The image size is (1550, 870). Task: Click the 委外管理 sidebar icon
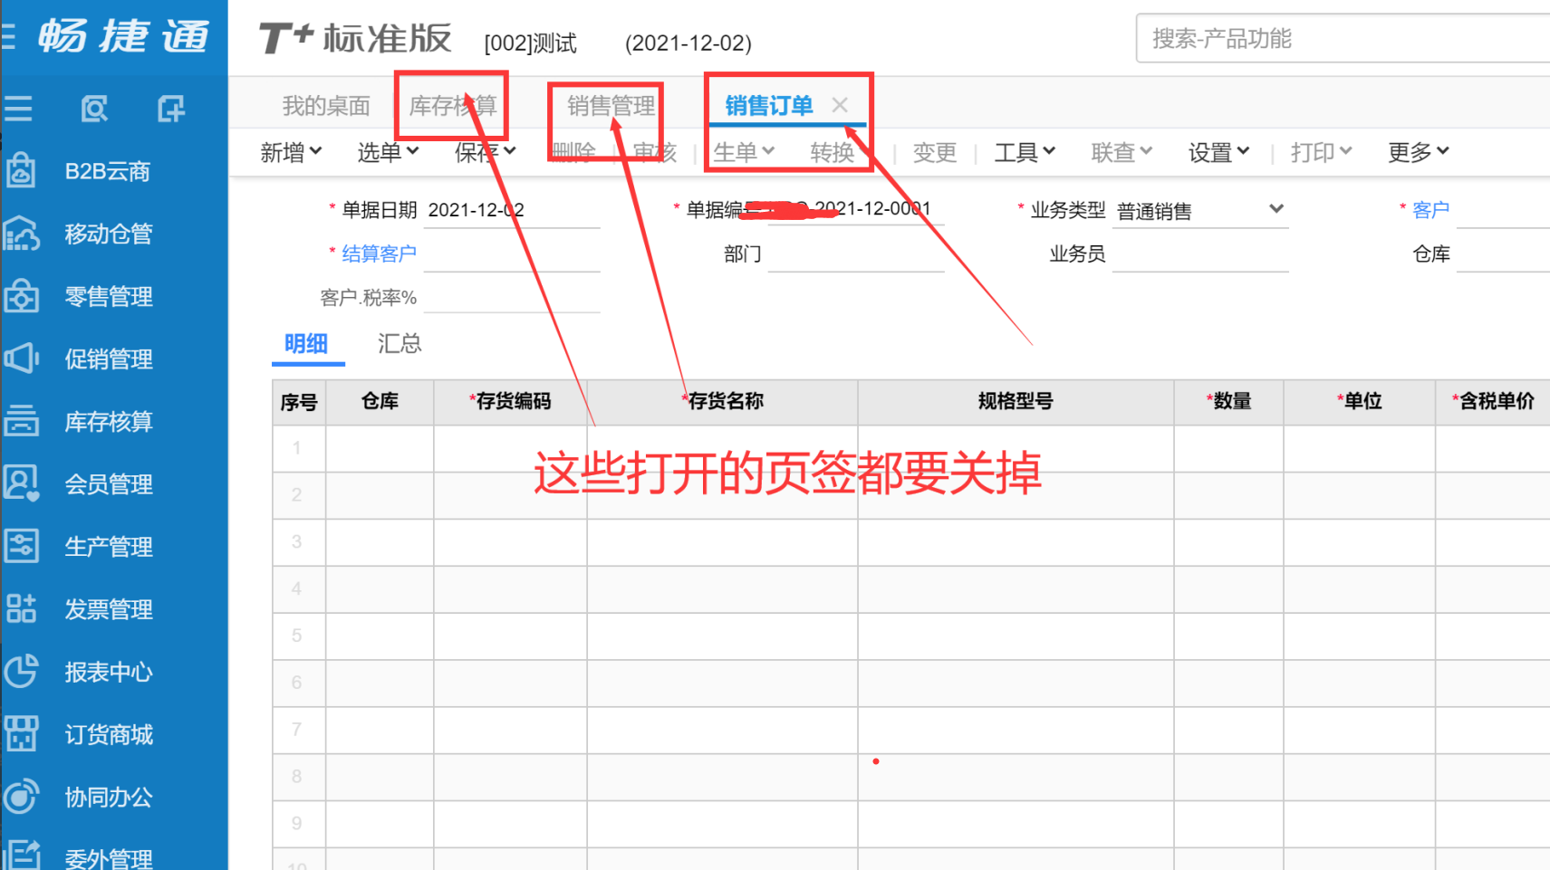21,856
